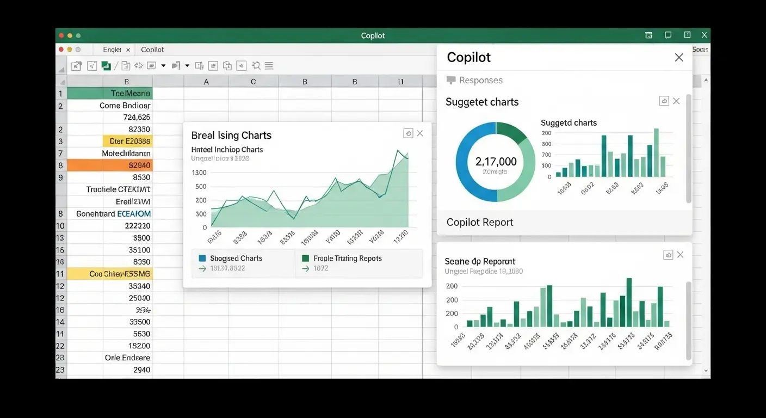Image resolution: width=766 pixels, height=418 pixels.
Task: Click the donut chart showing 2,17,000
Action: [496, 162]
